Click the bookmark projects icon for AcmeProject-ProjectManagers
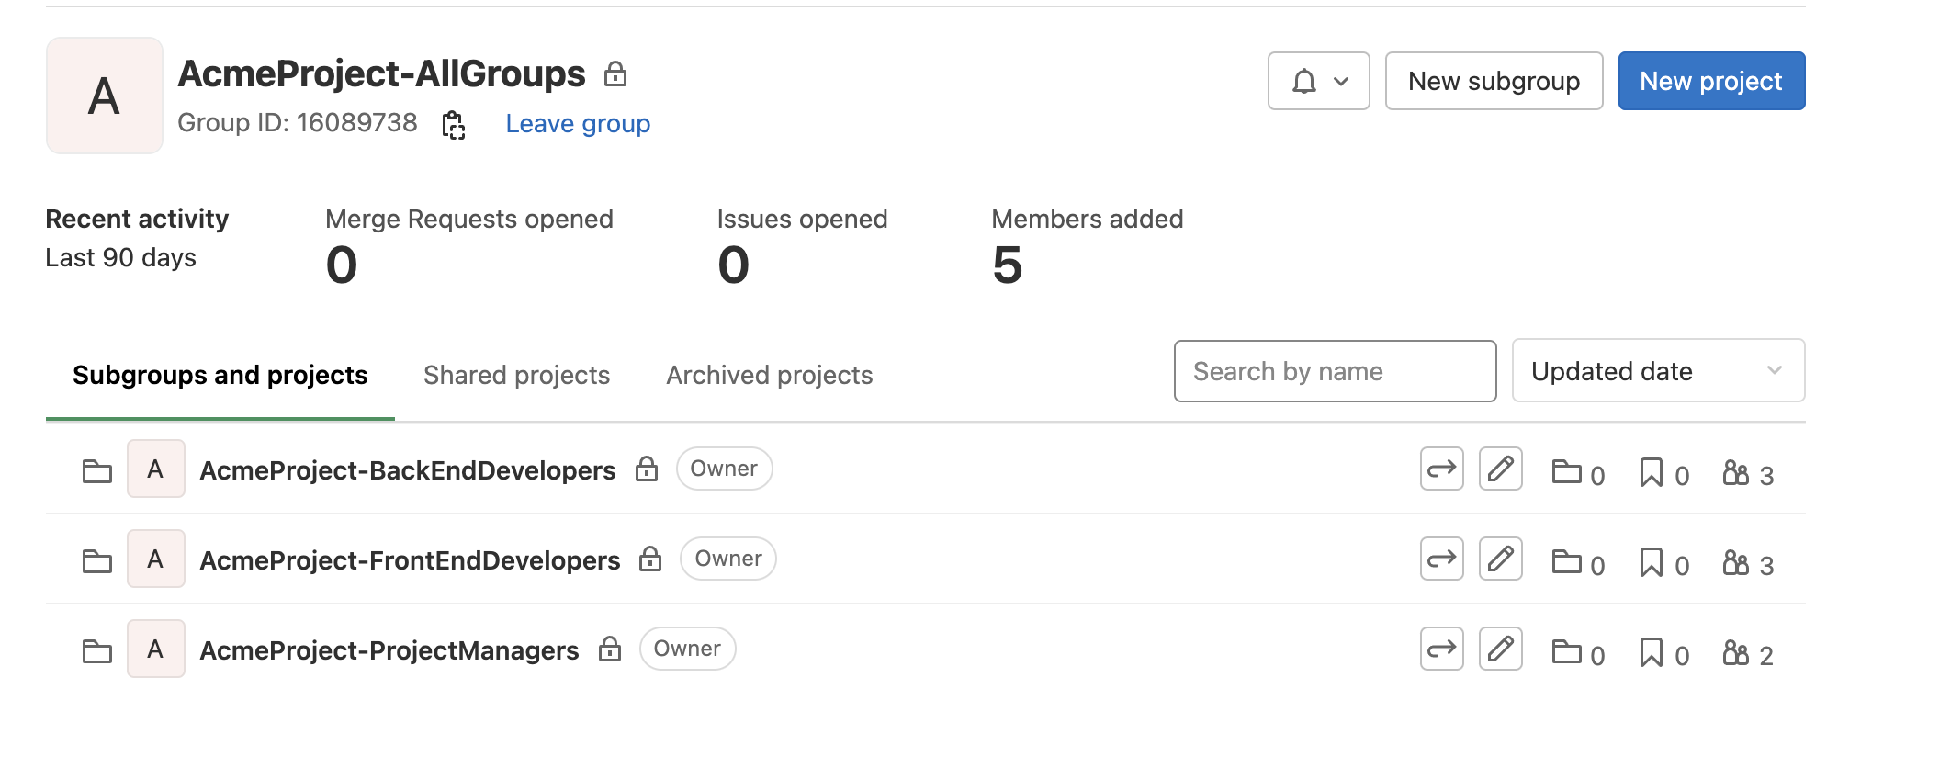Viewport: 1951px width, 768px height. pos(1652,652)
